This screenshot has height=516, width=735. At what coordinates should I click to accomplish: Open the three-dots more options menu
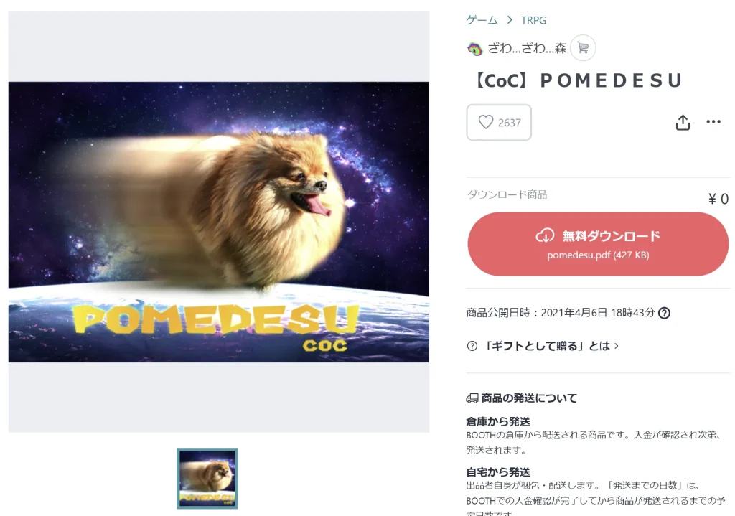point(713,122)
